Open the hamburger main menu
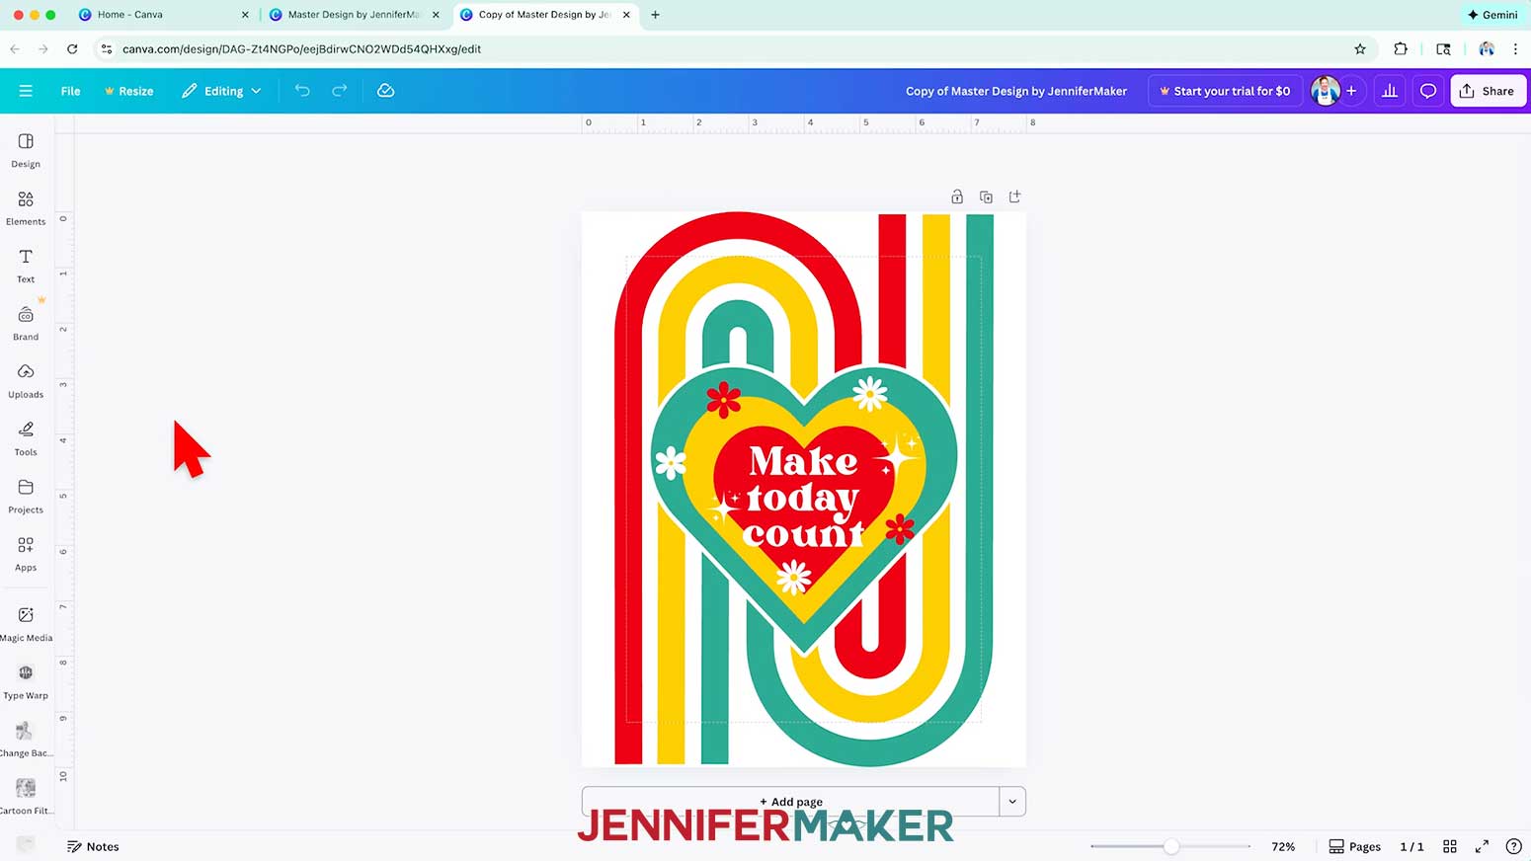This screenshot has width=1531, height=861. [26, 91]
